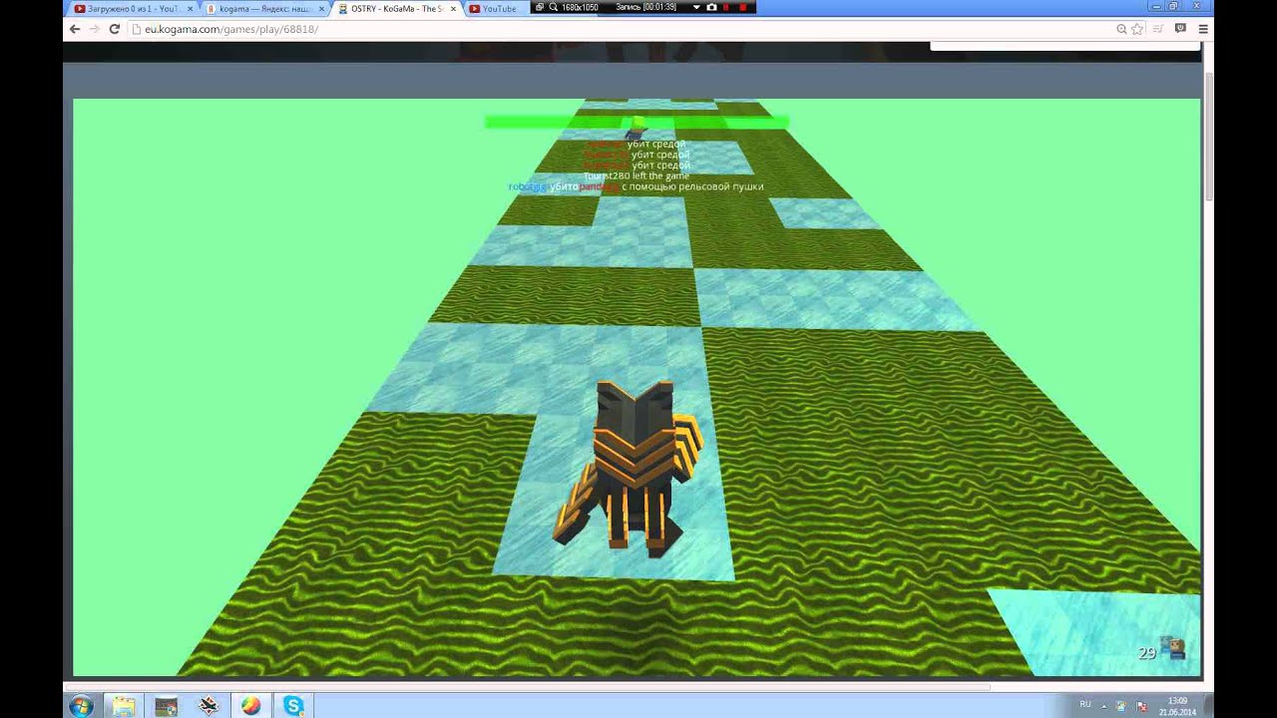Click the recorder window-mode icon
The width and height of the screenshot is (1277, 718).
pyautogui.click(x=539, y=7)
